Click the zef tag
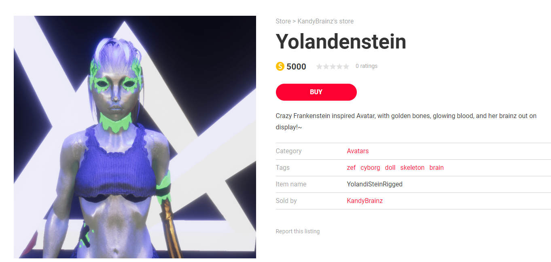The image size is (551, 262). [351, 167]
